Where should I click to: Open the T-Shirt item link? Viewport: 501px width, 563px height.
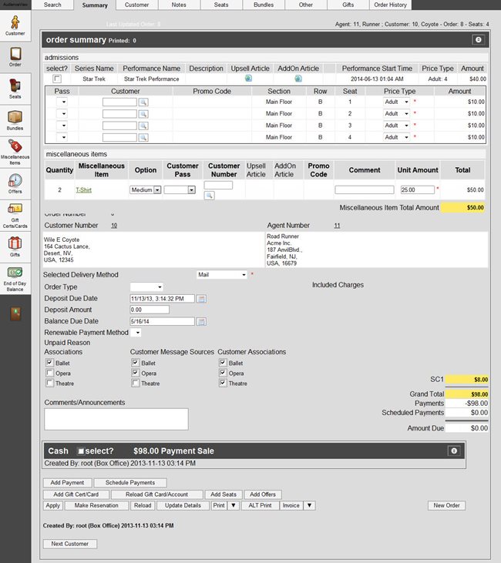83,190
